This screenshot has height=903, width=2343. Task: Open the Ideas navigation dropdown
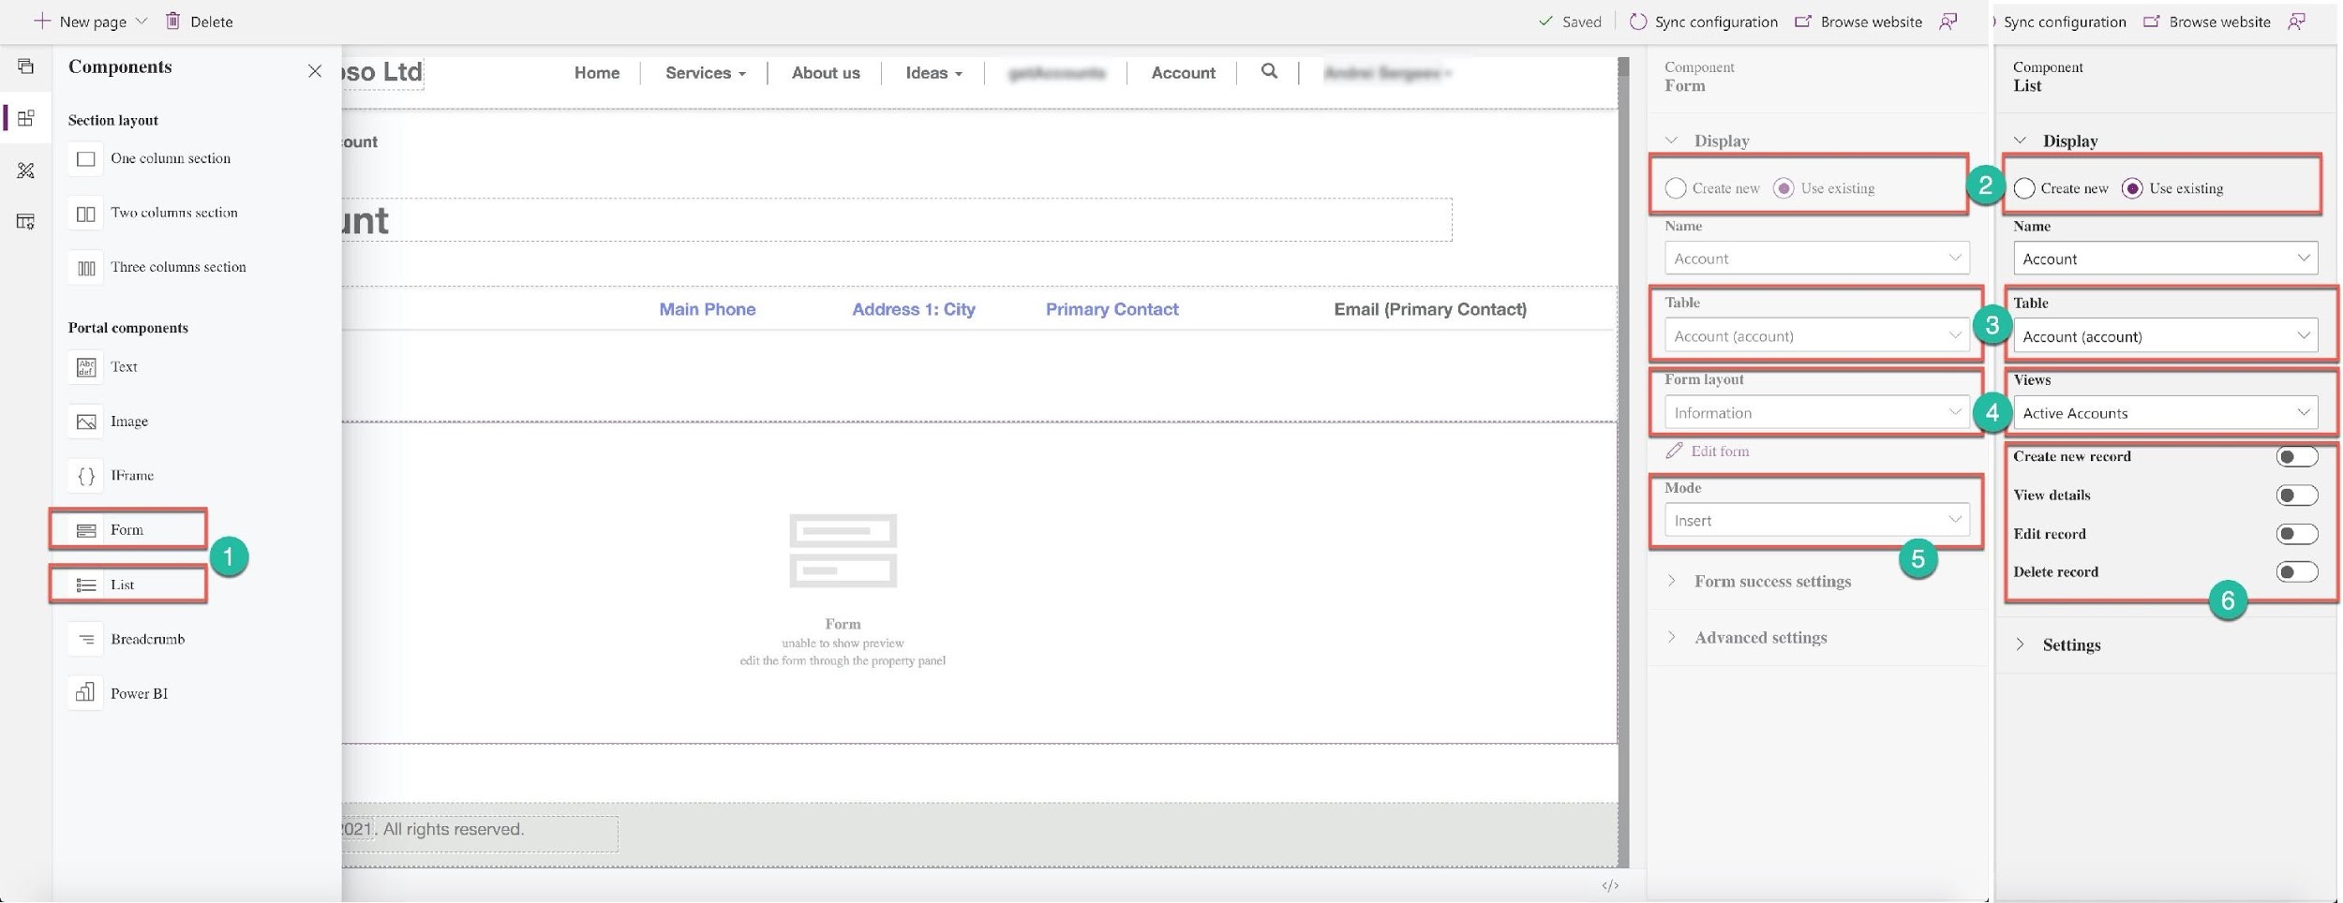(x=933, y=72)
